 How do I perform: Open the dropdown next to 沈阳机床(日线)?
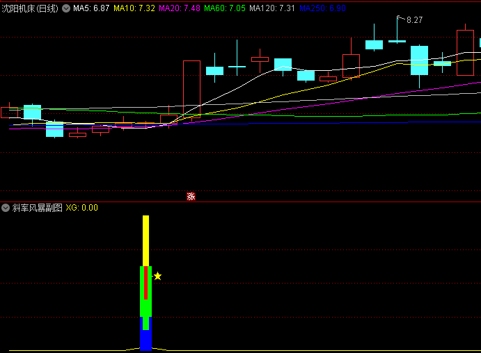click(66, 8)
